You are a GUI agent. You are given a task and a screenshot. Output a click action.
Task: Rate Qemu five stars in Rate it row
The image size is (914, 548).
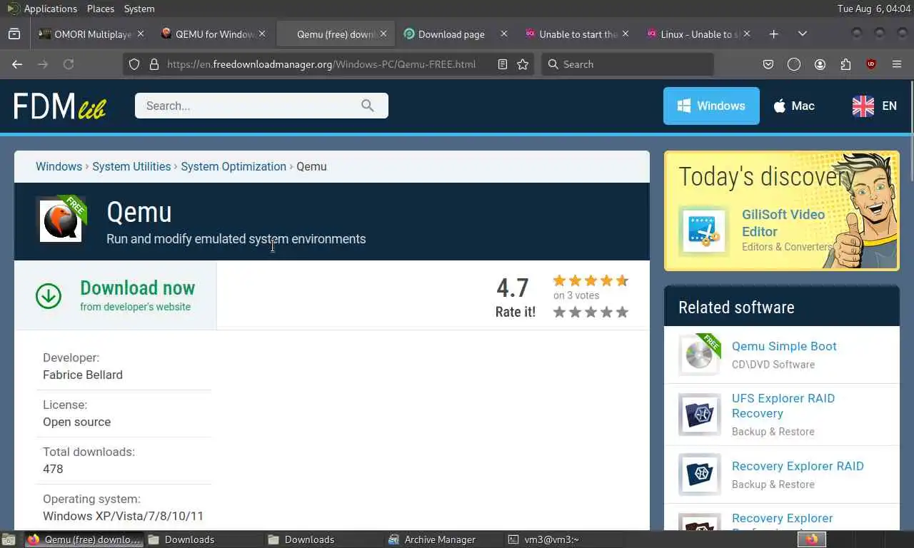coord(622,312)
